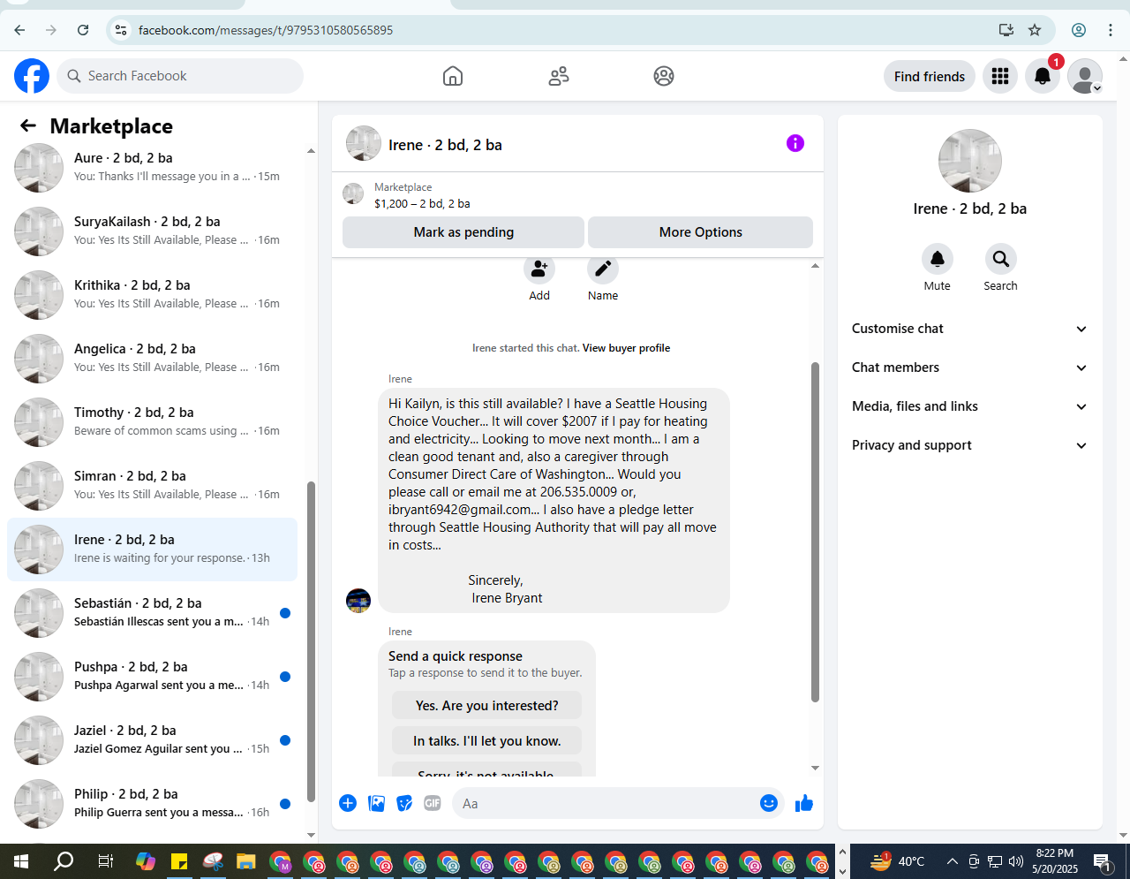Attach a file with the photo icon
Image resolution: width=1130 pixels, height=879 pixels.
pyautogui.click(x=377, y=803)
